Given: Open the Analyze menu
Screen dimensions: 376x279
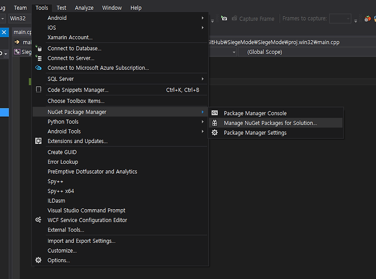Looking at the screenshot, I should (x=84, y=8).
